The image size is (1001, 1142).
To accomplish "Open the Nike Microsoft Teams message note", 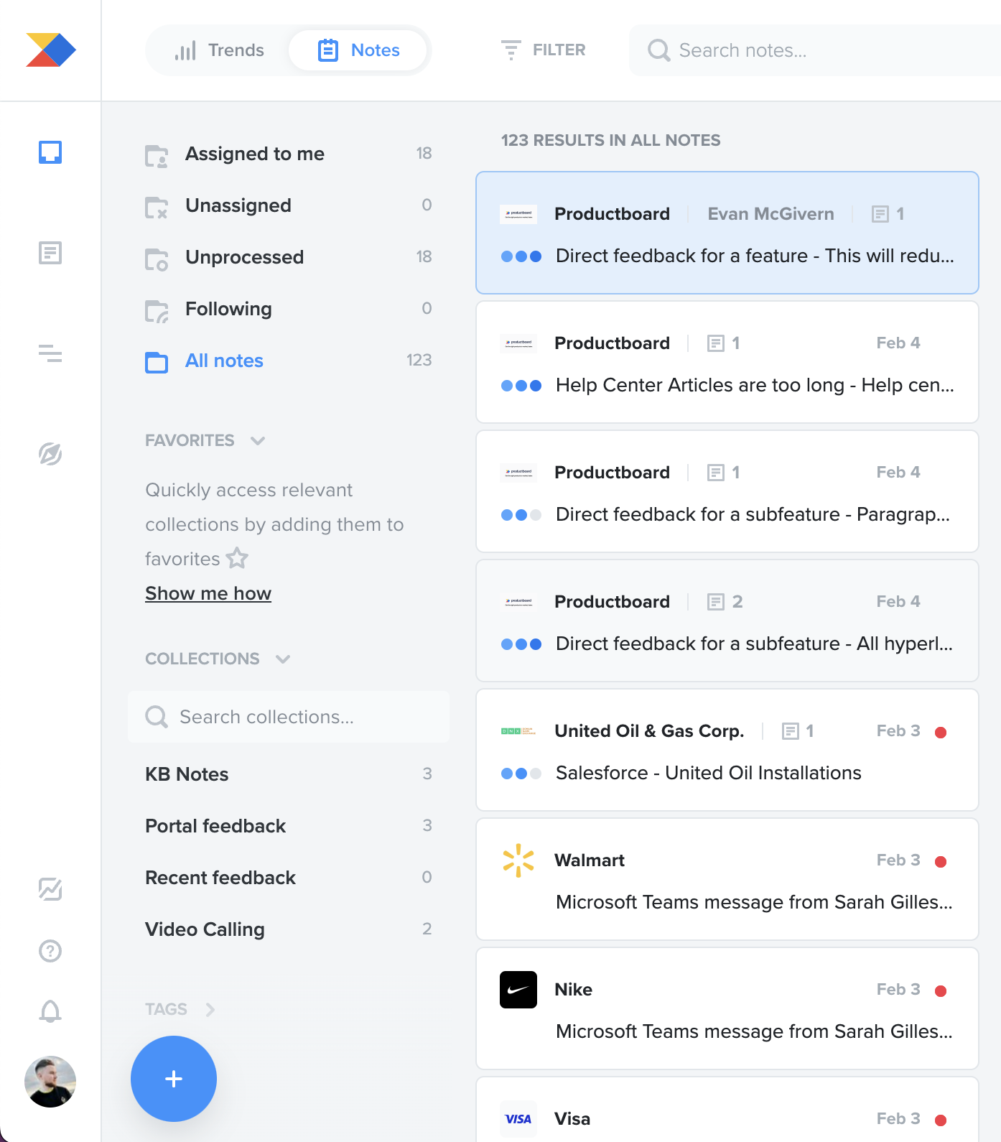I will (x=727, y=1008).
